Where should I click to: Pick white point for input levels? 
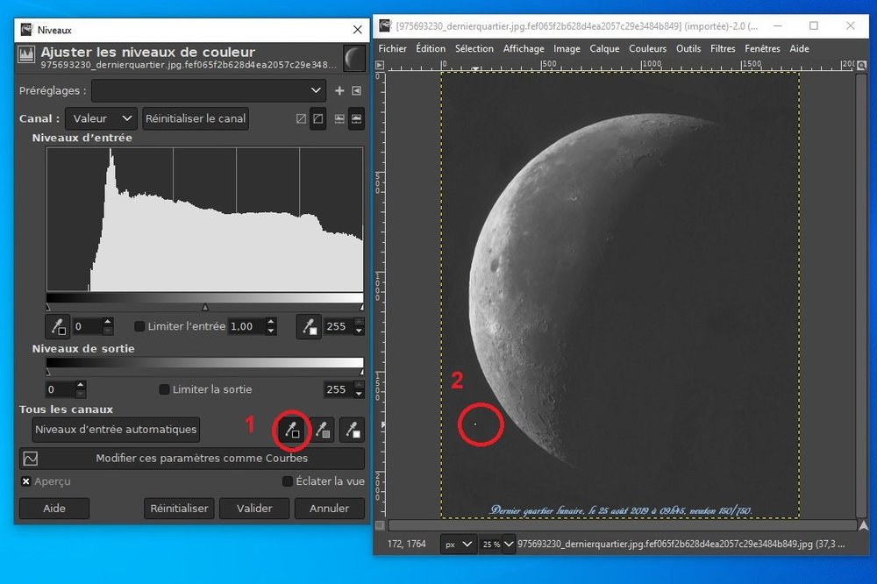pyautogui.click(x=308, y=327)
